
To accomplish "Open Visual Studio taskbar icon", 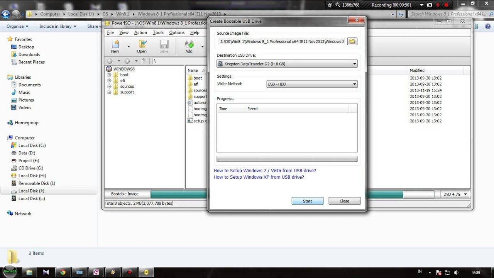I will (x=46, y=272).
